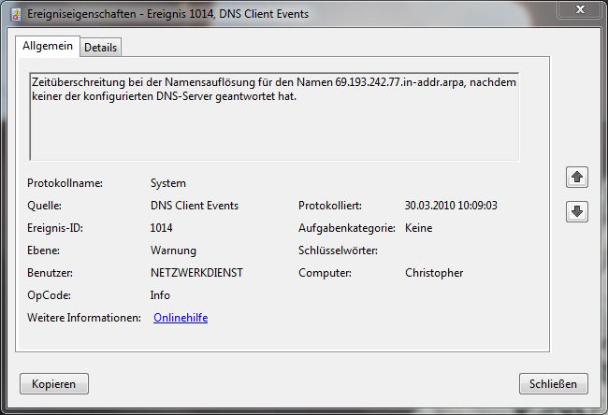Show the previous event with the up arrow

(x=577, y=177)
